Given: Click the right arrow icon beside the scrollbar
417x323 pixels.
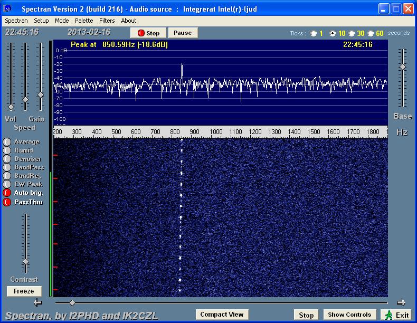Looking at the screenshot, I should [401, 302].
